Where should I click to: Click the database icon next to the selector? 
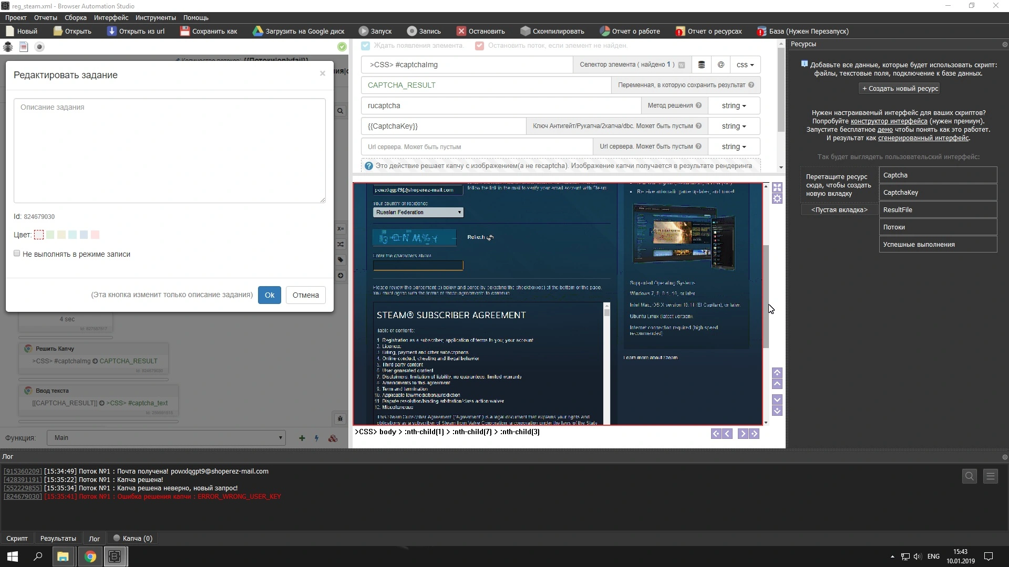point(702,65)
